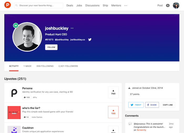This screenshot has height=133, width=184.
Task: Open the Ship page
Action: (x=105, y=6)
